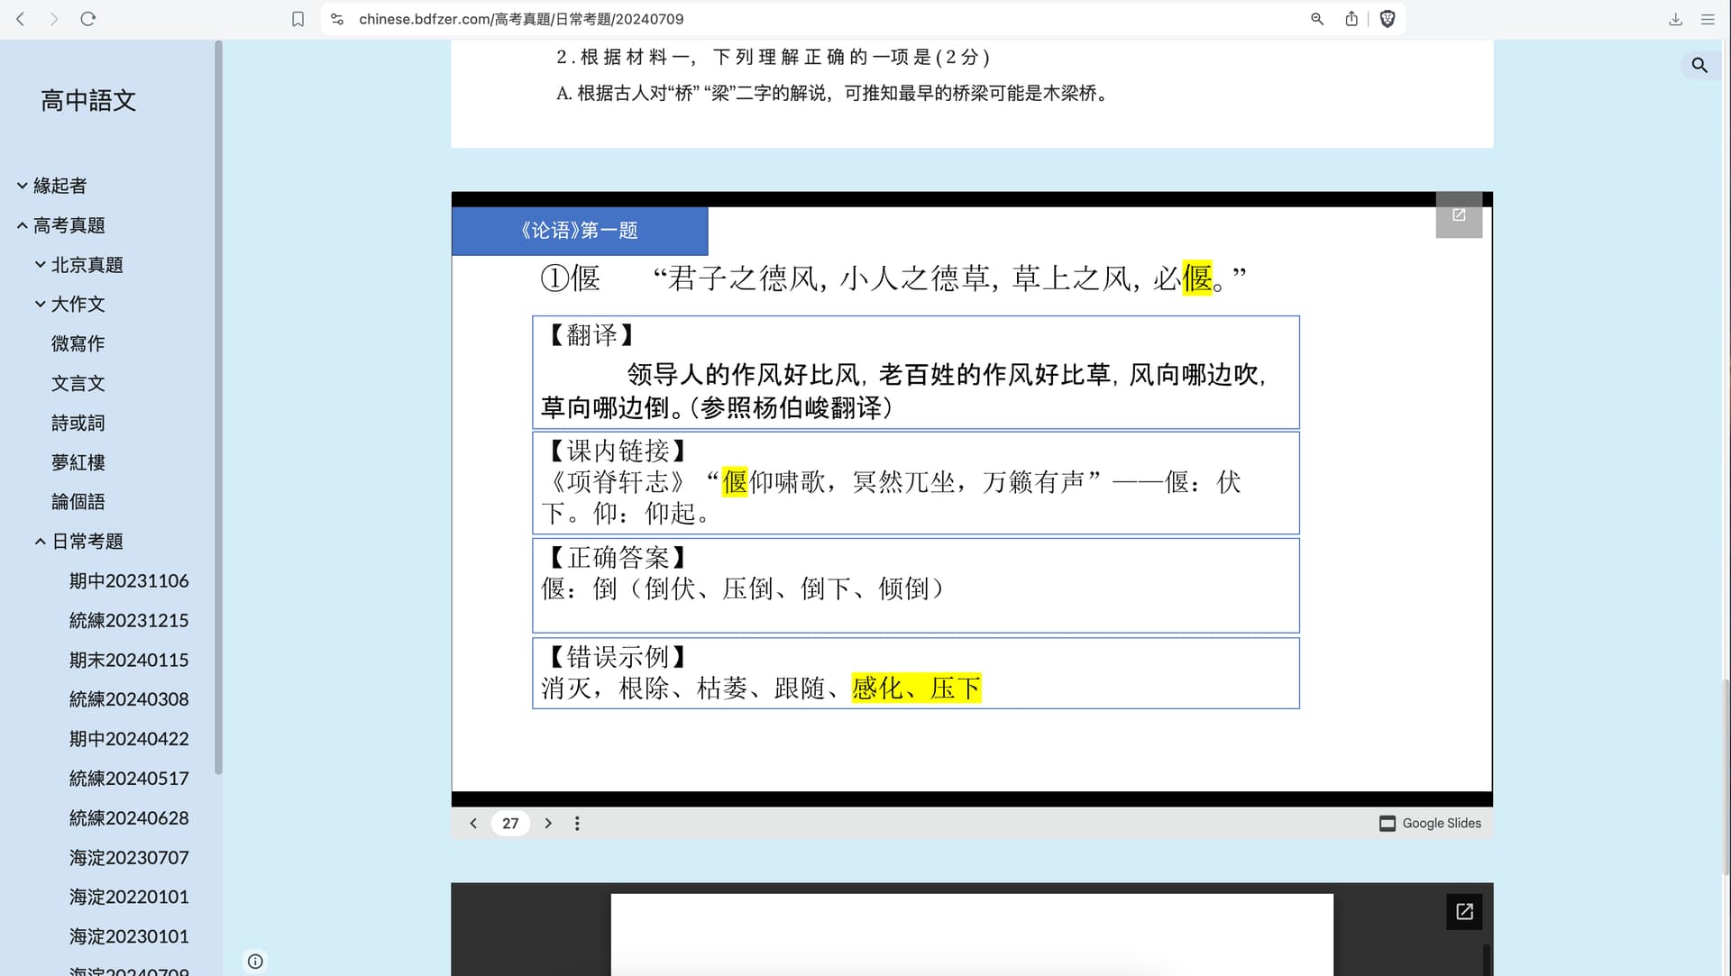Screen dimensions: 1731x976
Task: Open the 期中20231106 sidebar link
Action: pos(129,581)
